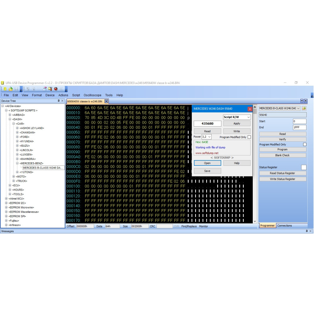Click the UPA-USB application title bar icon
This screenshot has width=314, height=314.
click(x=3, y=83)
